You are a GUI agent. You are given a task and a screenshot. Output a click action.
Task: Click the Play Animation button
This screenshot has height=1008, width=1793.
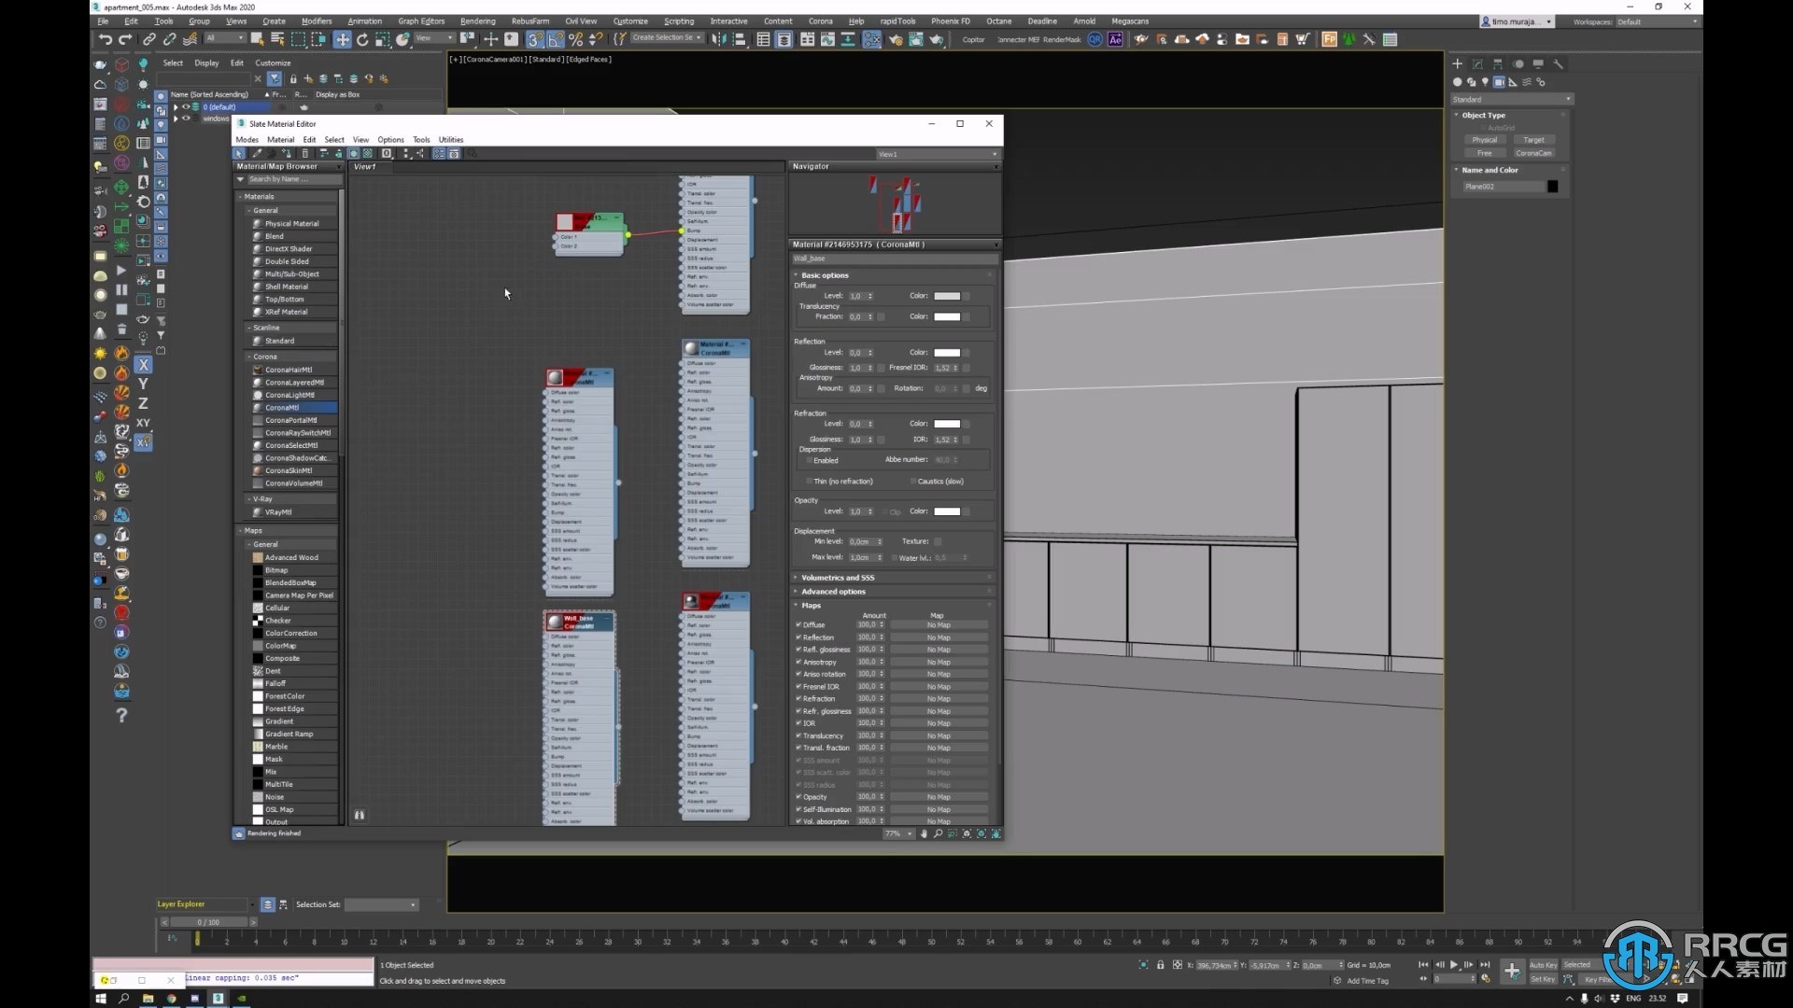coord(1454,964)
